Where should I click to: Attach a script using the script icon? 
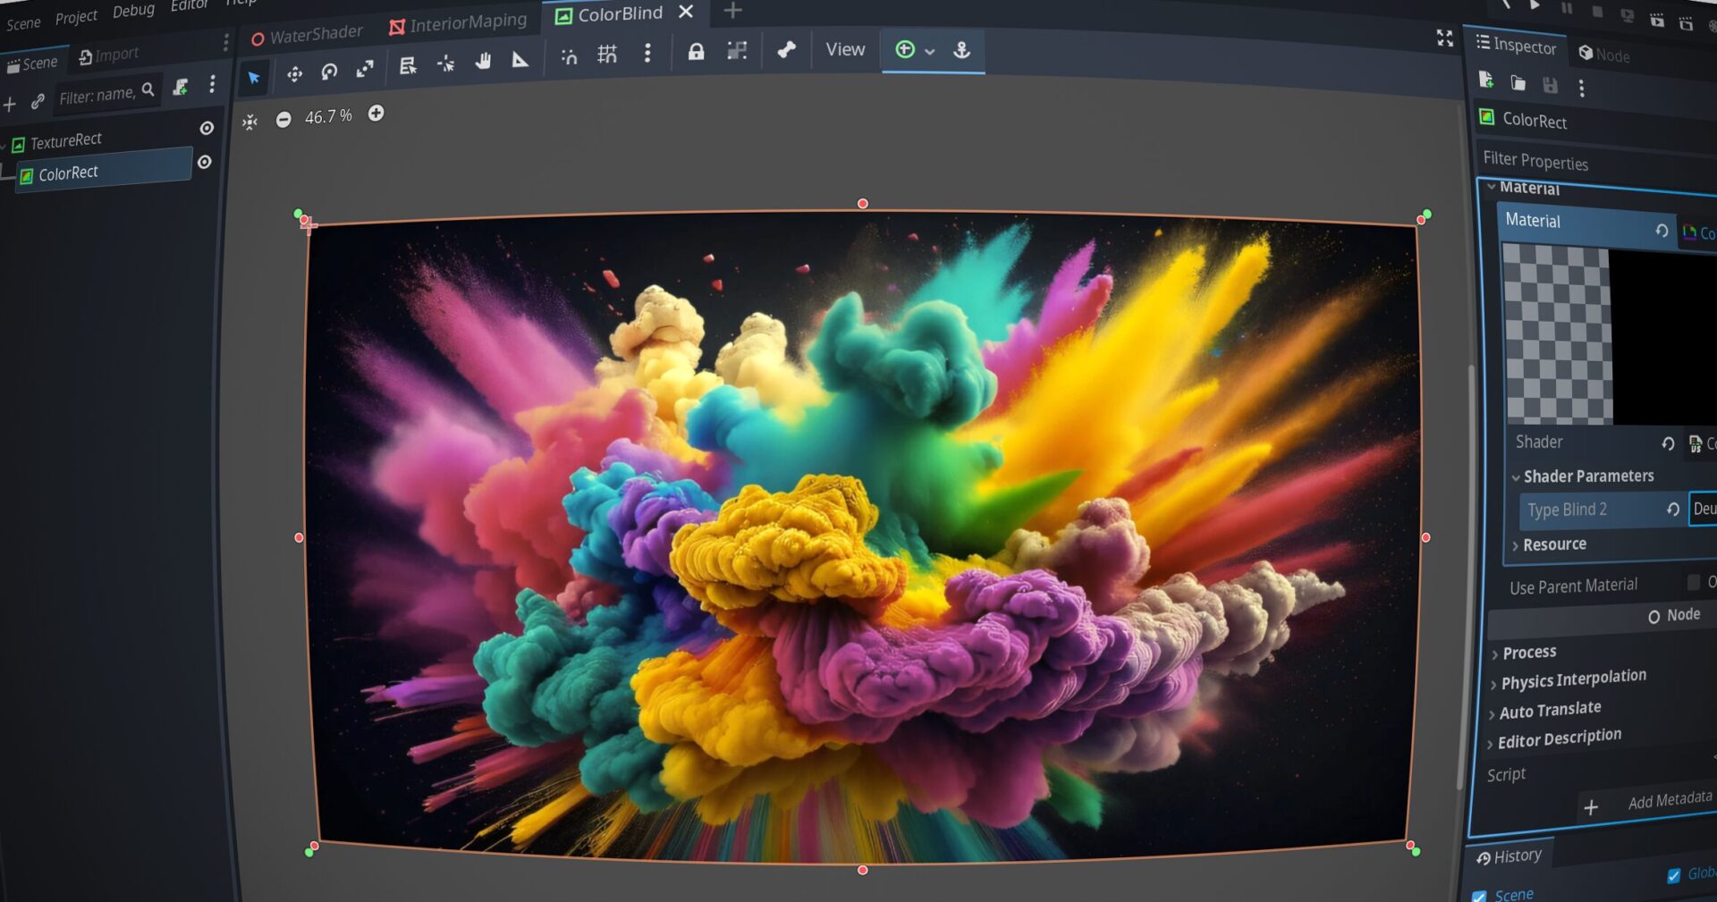tap(181, 87)
